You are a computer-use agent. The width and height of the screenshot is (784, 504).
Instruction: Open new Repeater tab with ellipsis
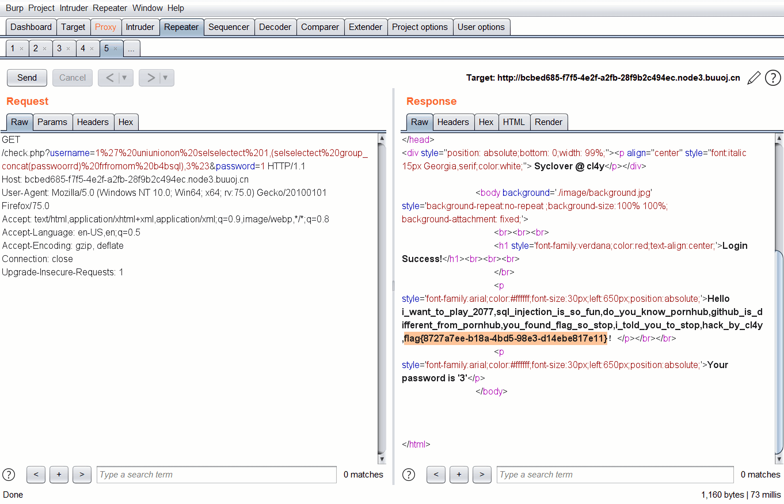(x=132, y=48)
